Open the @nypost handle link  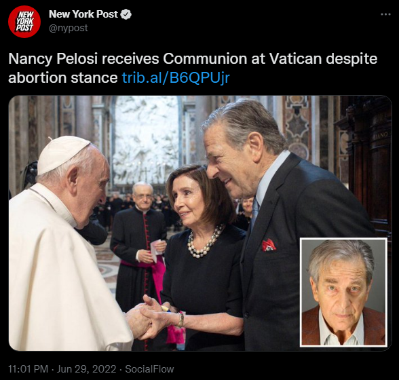[x=68, y=28]
